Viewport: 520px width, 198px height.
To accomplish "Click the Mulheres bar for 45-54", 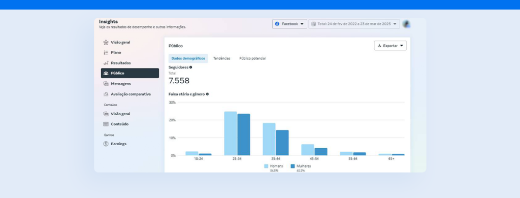I will (x=321, y=152).
